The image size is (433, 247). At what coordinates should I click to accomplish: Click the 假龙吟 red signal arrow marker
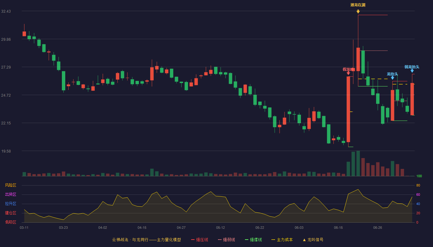[x=348, y=73]
